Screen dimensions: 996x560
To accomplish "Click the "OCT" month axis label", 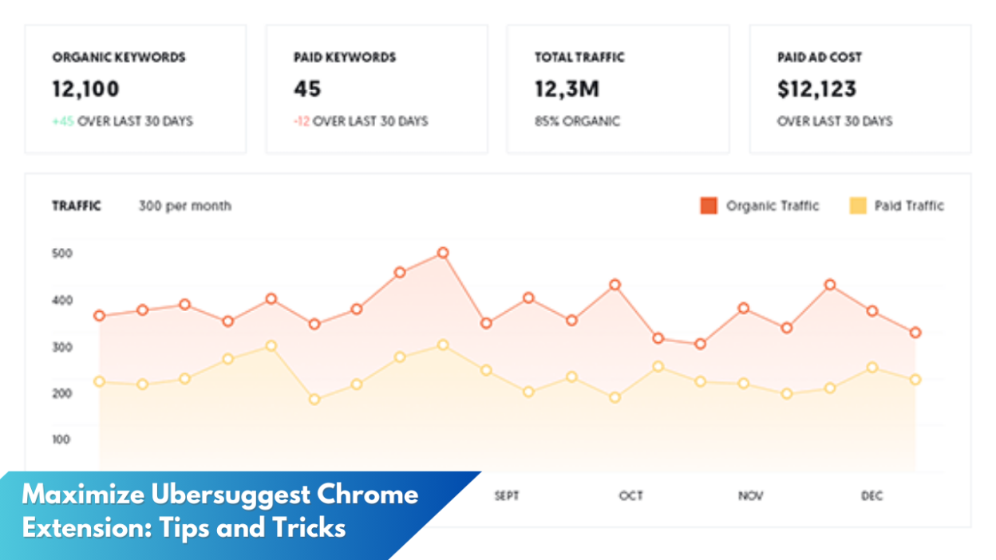I will click(631, 496).
